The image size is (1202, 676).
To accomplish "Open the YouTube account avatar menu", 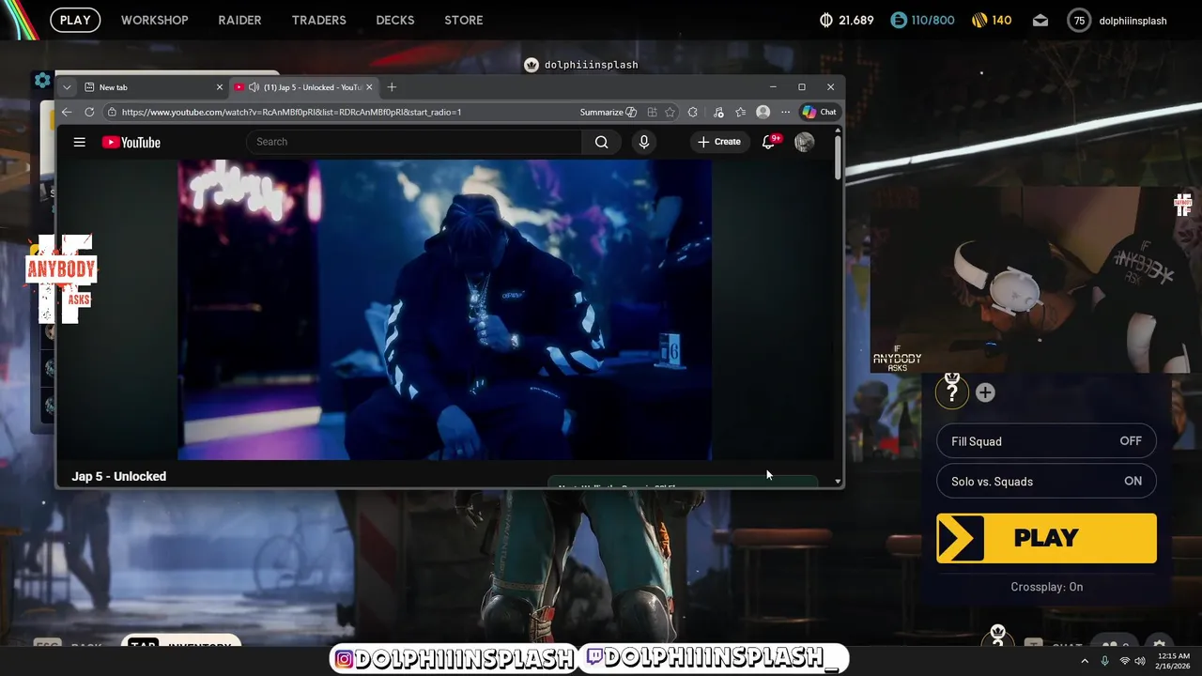I will [804, 142].
